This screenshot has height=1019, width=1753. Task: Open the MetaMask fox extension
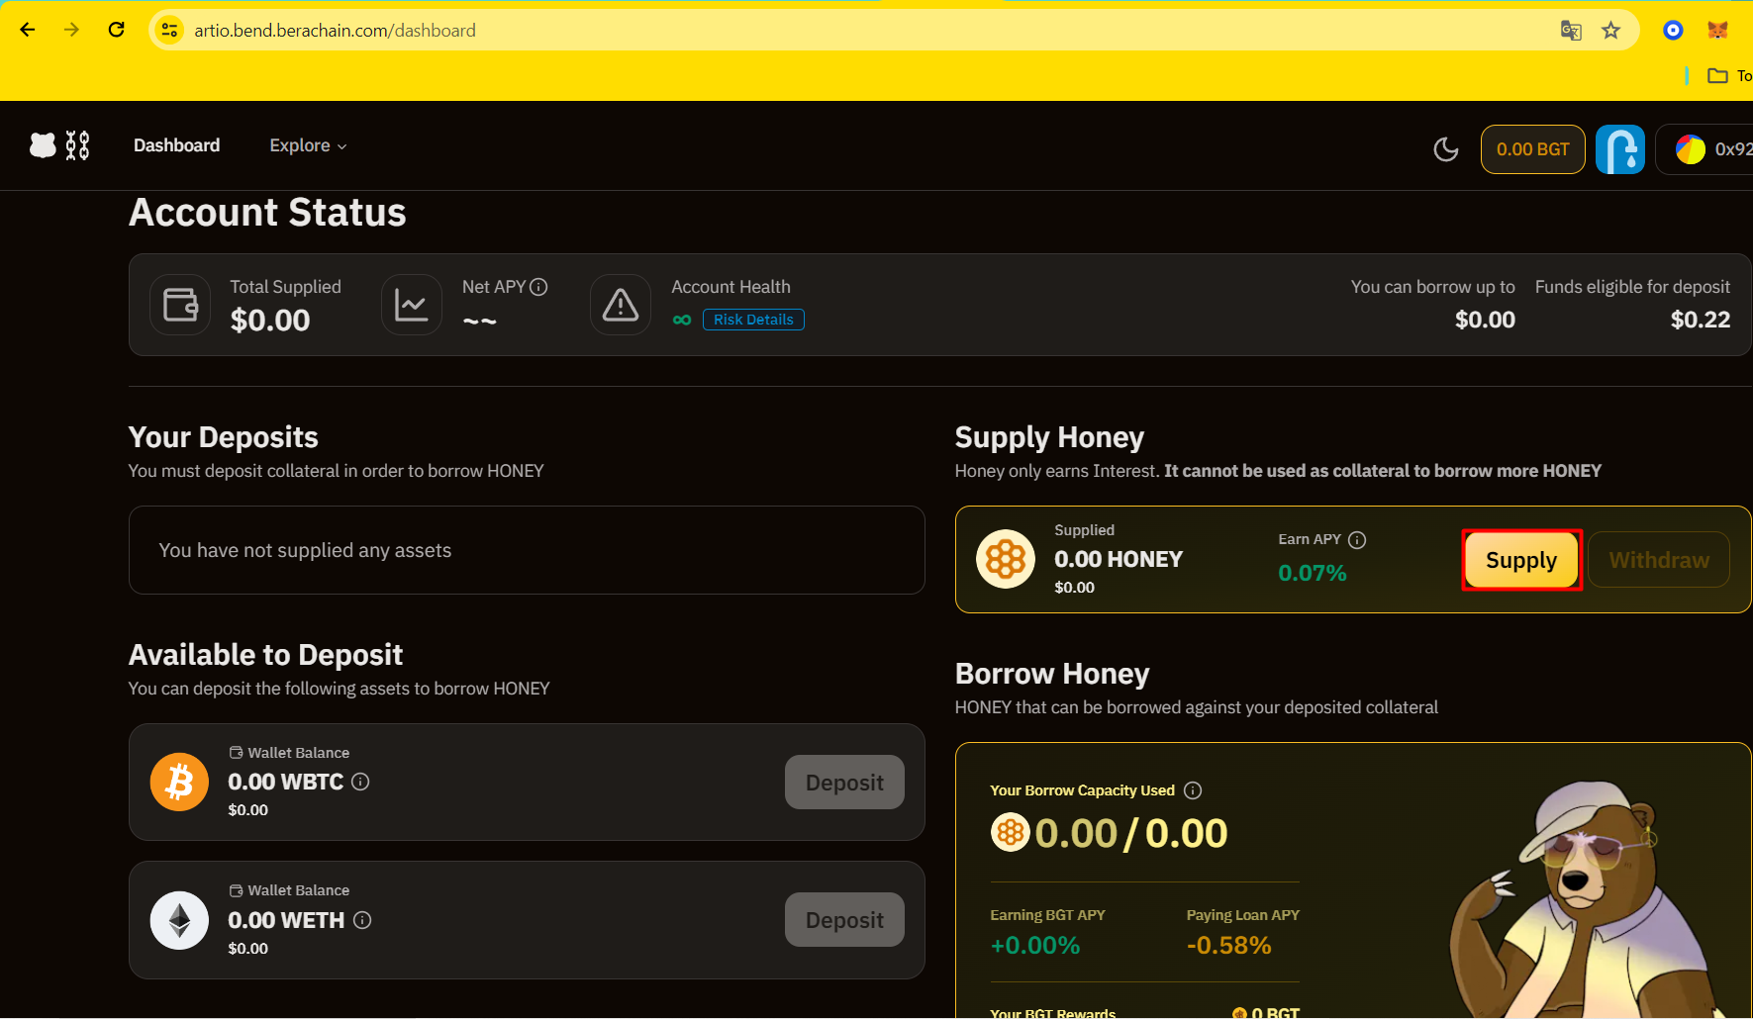coord(1718,31)
